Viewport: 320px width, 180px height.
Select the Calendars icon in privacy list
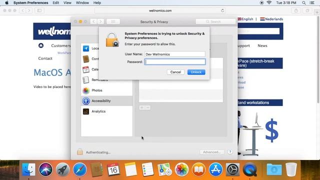[86, 69]
